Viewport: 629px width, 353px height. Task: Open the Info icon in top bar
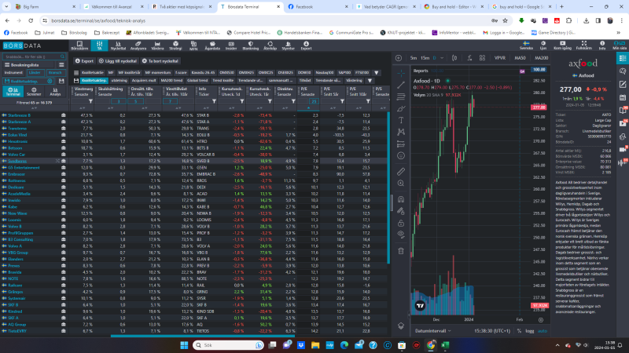coord(602,45)
